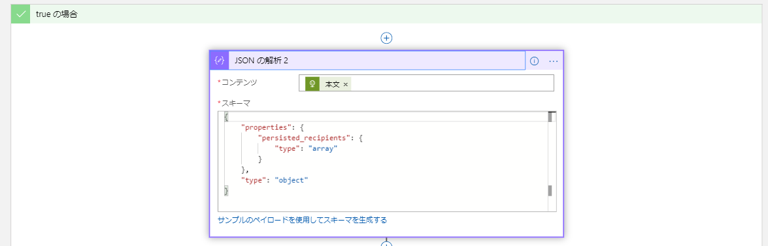This screenshot has height=246, width=768.
Task: Open the info icon on JSON の解析 2
Action: click(535, 61)
